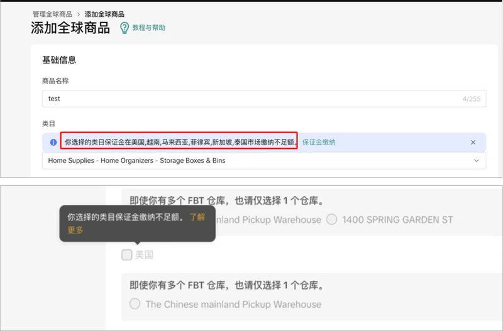Choose The Chinese mainland Pickup Warehouse radio
This screenshot has height=331, width=503.
point(135,304)
